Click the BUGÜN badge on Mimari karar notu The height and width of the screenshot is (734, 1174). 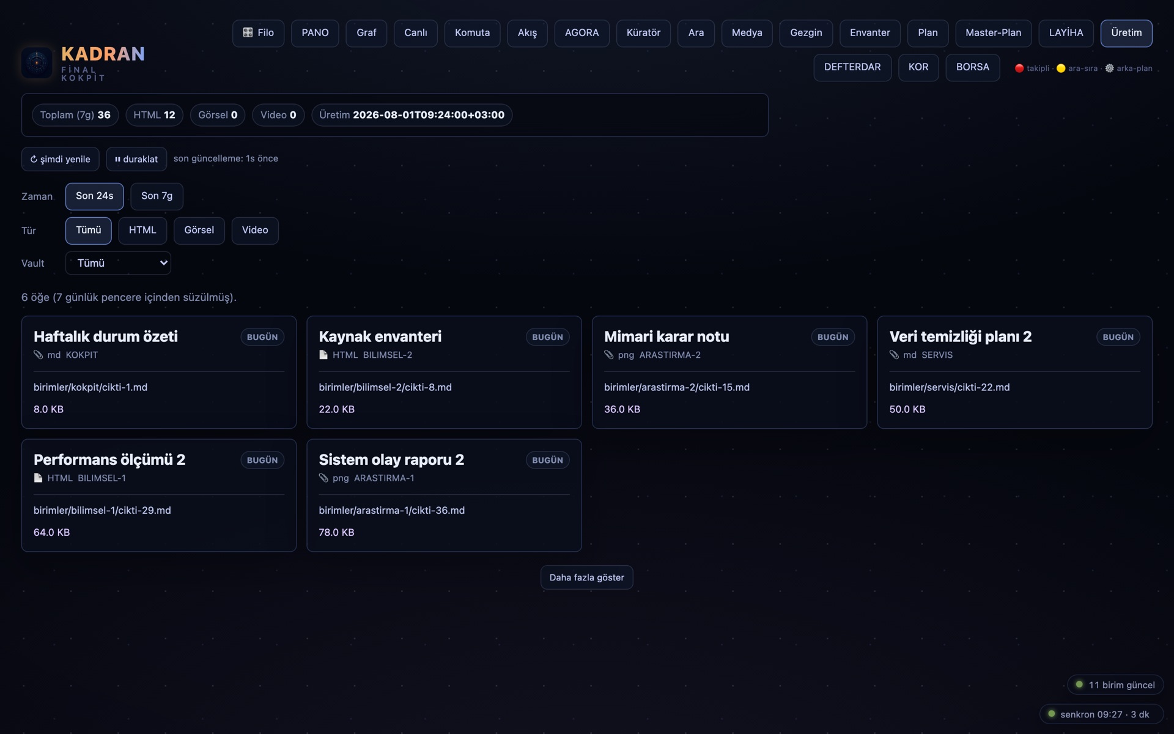[833, 337]
